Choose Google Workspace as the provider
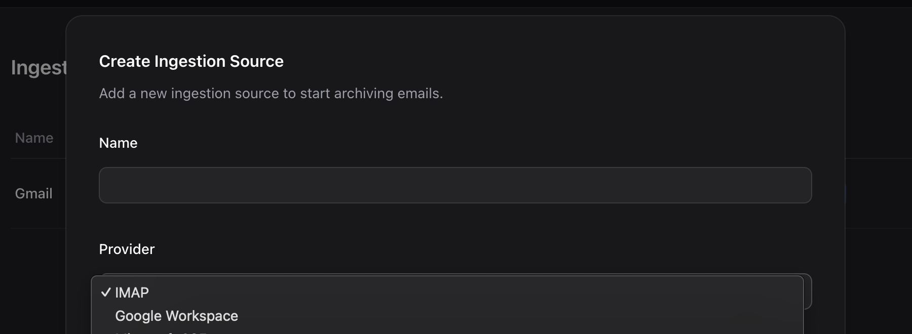Viewport: 912px width, 334px height. (176, 316)
